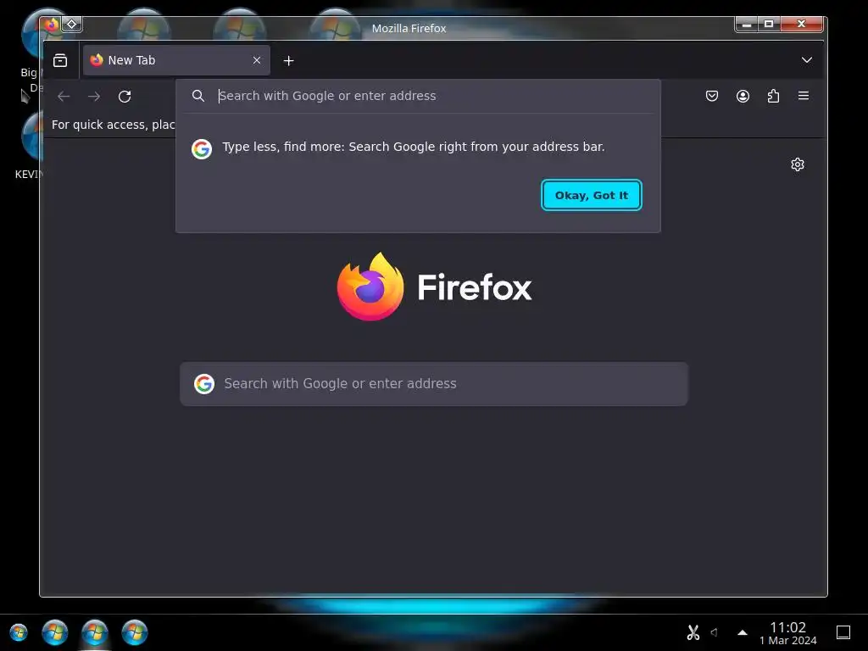Image resolution: width=868 pixels, height=651 pixels.
Task: Open new tab personalize settings gear
Action: click(x=797, y=164)
